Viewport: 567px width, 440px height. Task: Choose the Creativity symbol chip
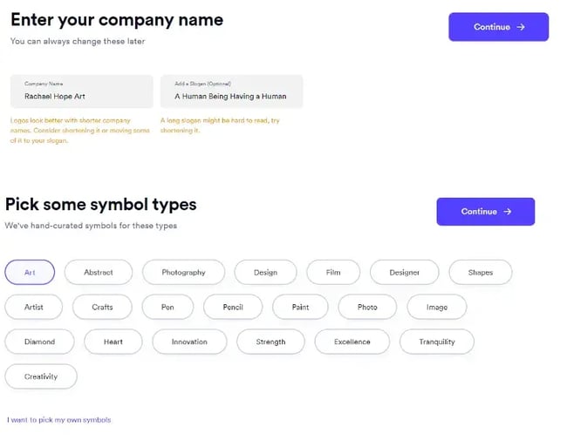coord(41,376)
